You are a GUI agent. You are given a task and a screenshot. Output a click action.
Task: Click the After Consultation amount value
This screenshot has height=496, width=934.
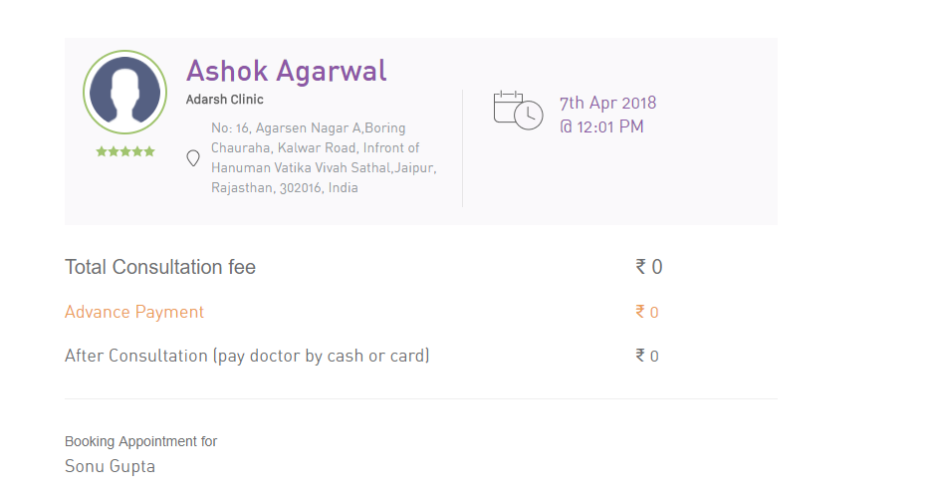click(x=654, y=357)
